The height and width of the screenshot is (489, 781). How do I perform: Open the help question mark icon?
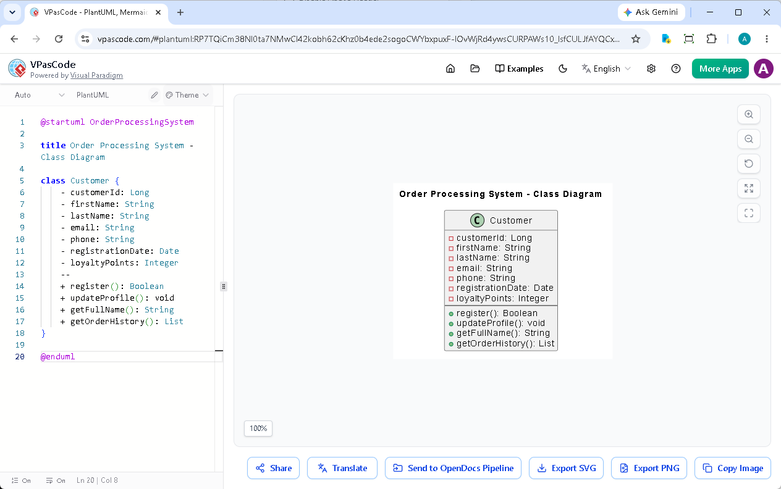pos(676,69)
